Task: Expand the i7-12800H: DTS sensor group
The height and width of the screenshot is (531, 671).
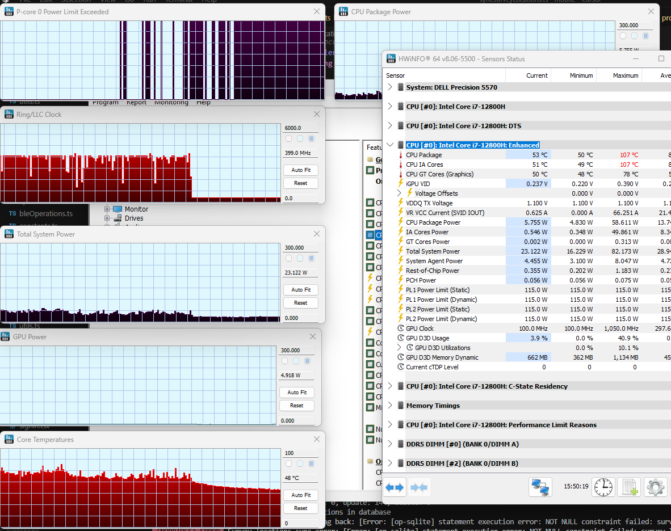Action: click(389, 125)
